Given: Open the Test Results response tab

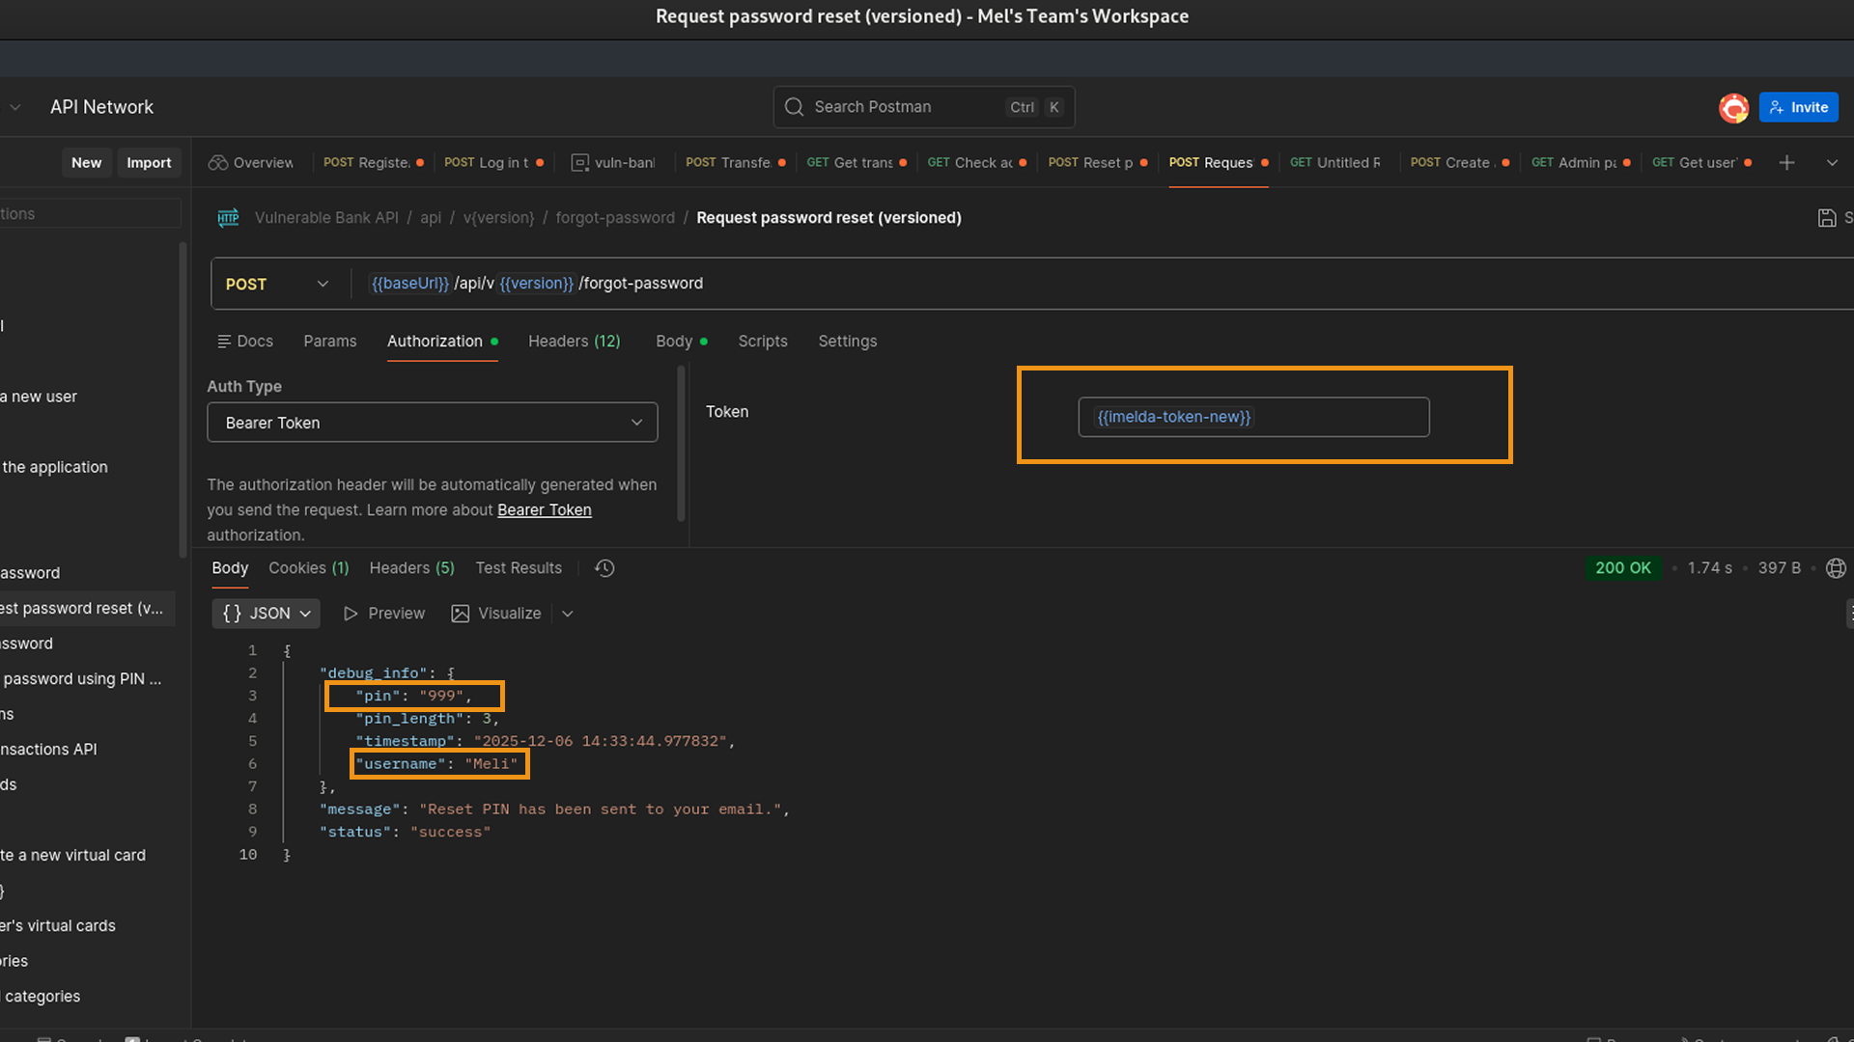Looking at the screenshot, I should pos(518,568).
